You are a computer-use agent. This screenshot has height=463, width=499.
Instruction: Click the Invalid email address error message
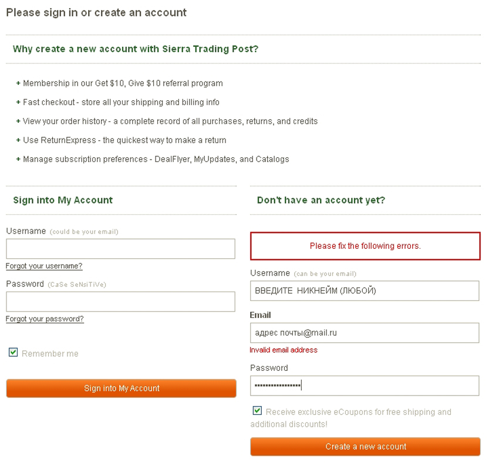(x=284, y=350)
